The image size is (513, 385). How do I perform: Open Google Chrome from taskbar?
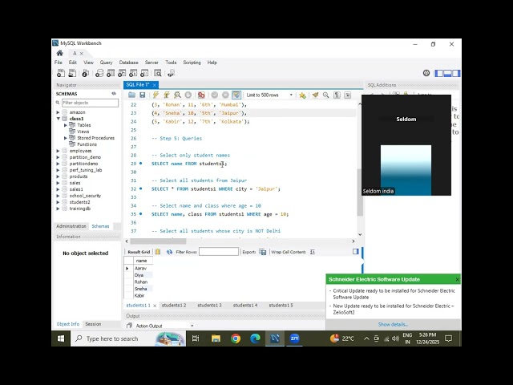[236, 338]
